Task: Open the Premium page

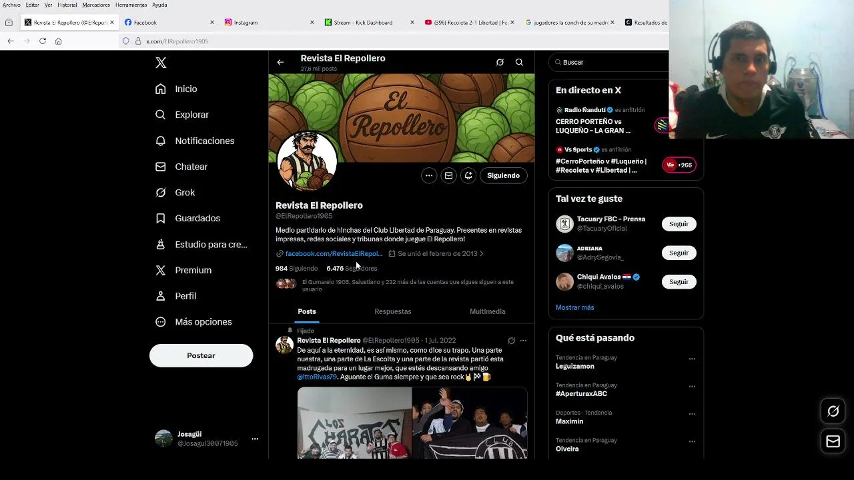Action: tap(183, 270)
